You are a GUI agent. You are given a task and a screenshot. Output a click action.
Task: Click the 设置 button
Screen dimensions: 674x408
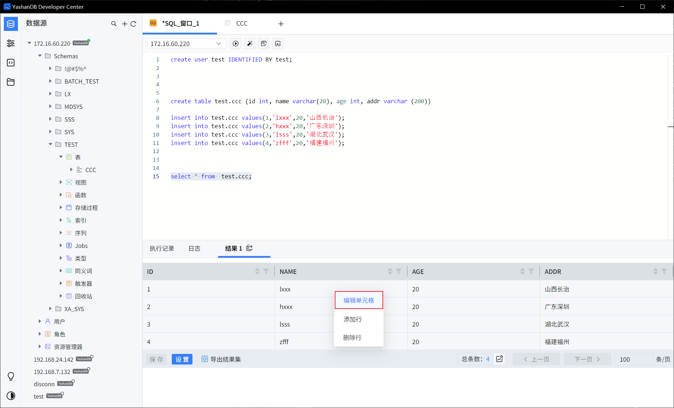[x=182, y=359]
